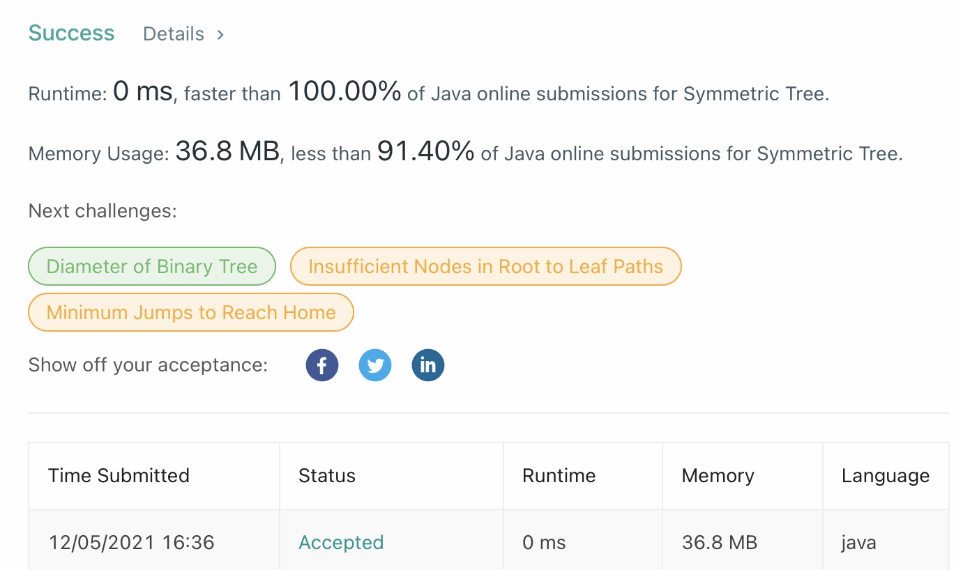Open the Accepted submission status link
Image resolution: width=963 pixels, height=570 pixels.
tap(341, 542)
